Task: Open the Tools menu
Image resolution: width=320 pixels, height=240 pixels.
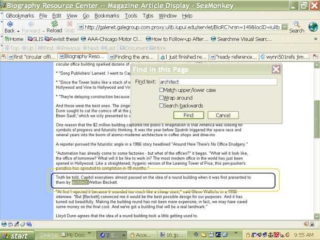Action: 131,15
